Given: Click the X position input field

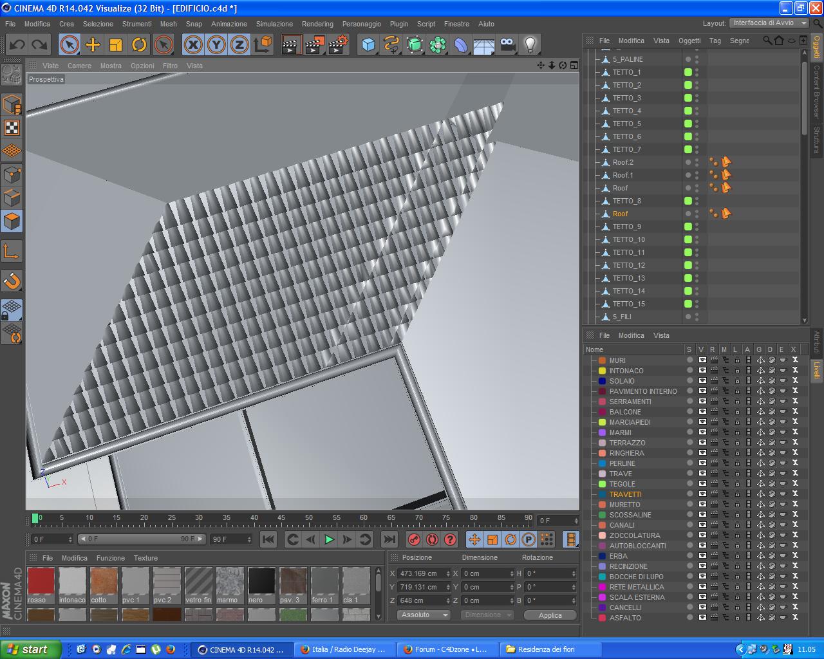Looking at the screenshot, I should point(422,573).
